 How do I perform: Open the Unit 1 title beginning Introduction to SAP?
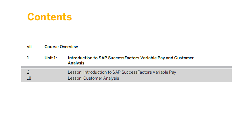pos(131,60)
